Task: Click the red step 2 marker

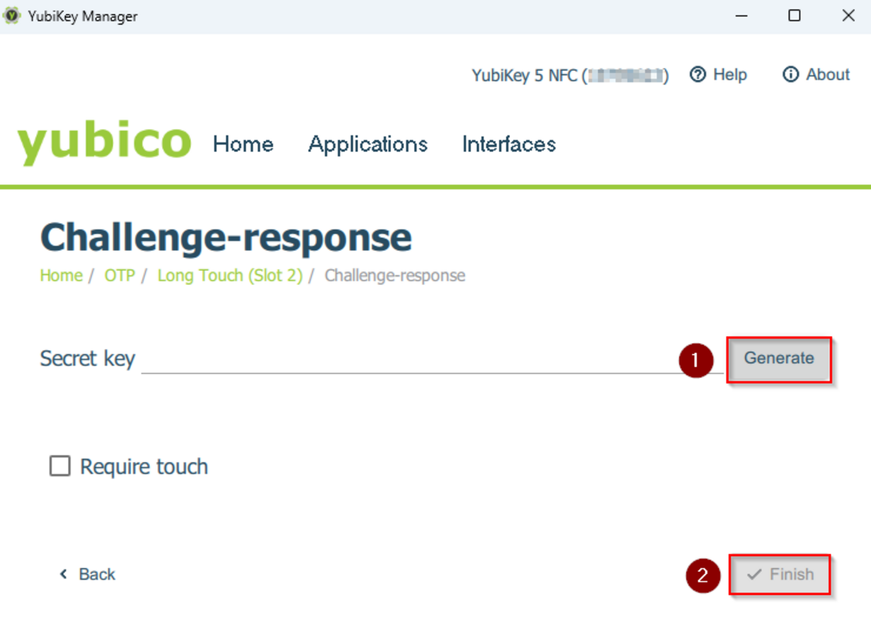Action: click(702, 575)
